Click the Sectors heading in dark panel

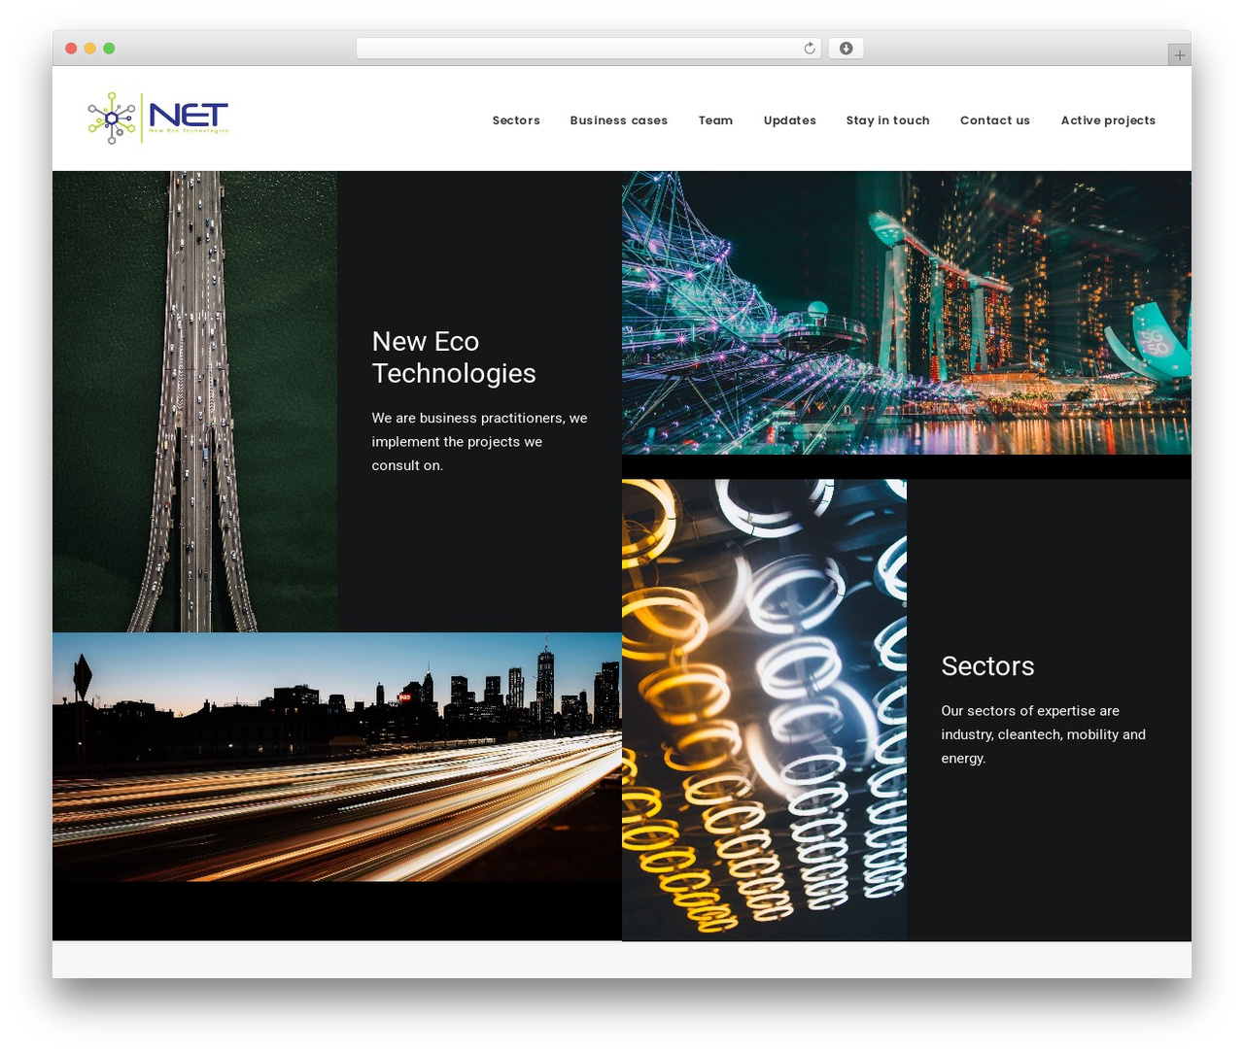tap(987, 666)
